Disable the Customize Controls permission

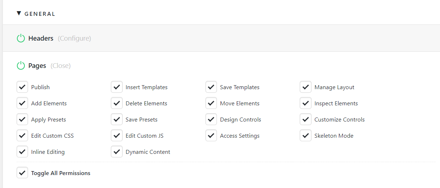[305, 119]
